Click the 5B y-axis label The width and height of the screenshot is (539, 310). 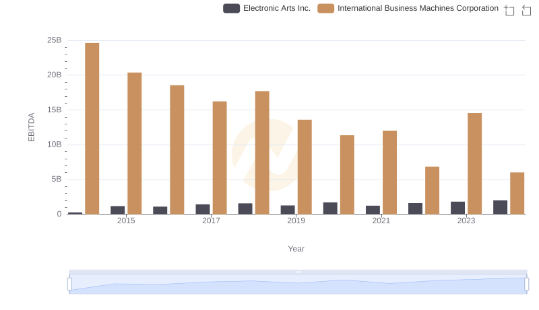[57, 180]
